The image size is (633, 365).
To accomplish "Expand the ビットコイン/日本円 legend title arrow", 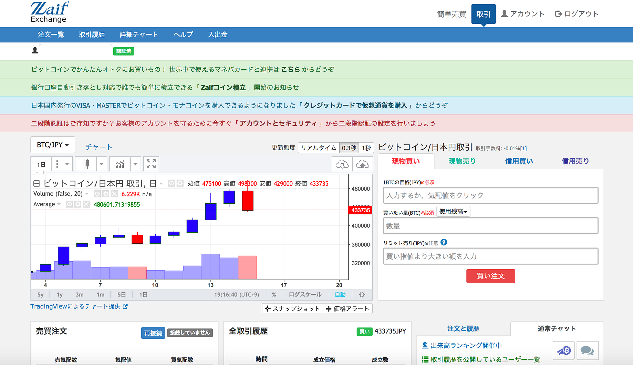I will [x=161, y=184].
